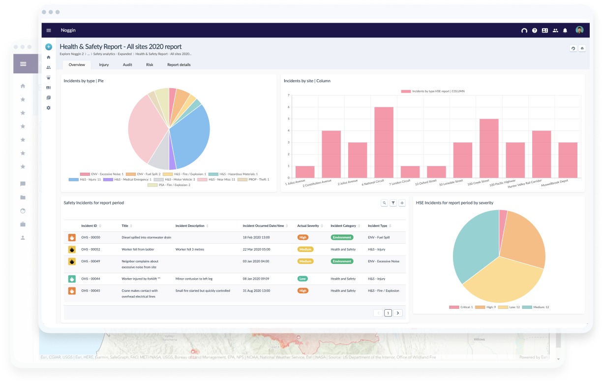Open the settings gear in left sidebar

click(49, 108)
